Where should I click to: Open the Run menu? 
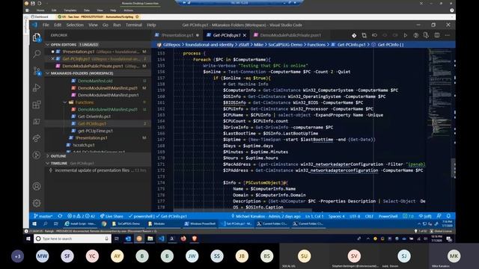pos(117,25)
